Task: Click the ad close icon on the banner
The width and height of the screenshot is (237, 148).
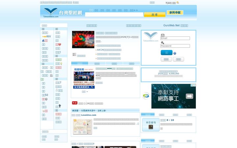Action: coord(195,85)
